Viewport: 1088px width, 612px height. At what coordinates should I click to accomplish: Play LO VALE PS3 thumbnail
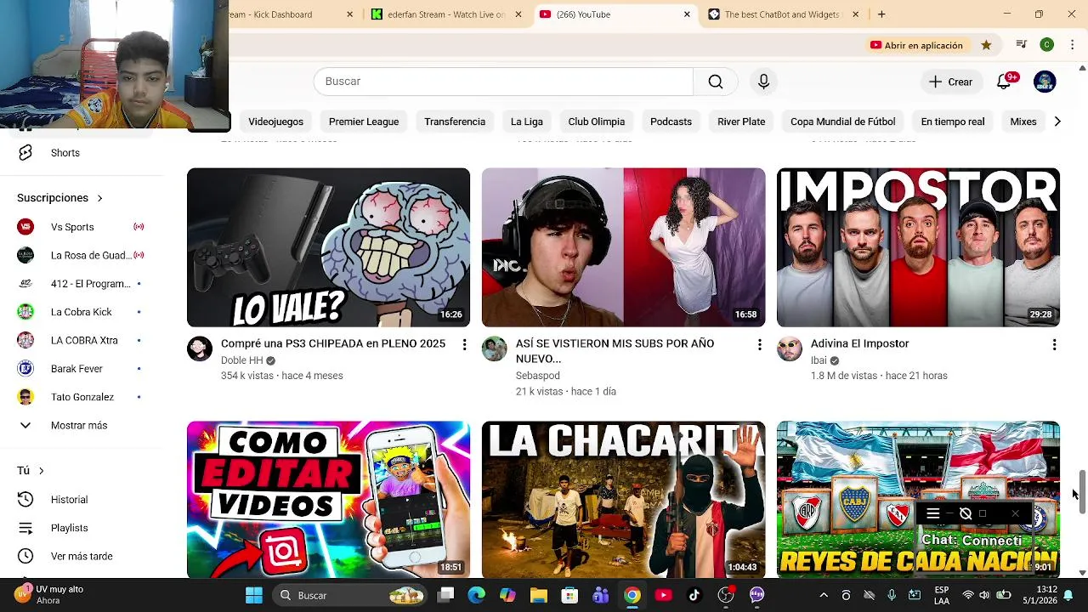tap(328, 247)
